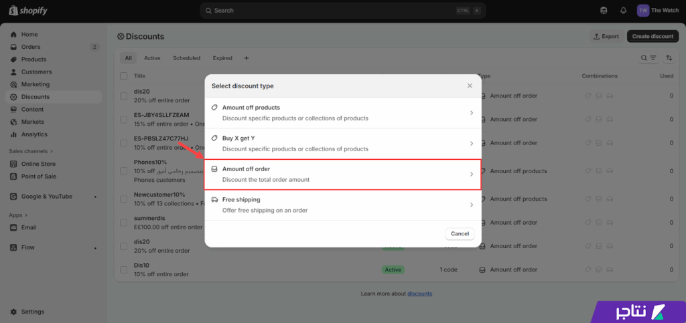Open Sidekick icon next to notification bell
Screen dimensions: 686x323
(x=604, y=11)
